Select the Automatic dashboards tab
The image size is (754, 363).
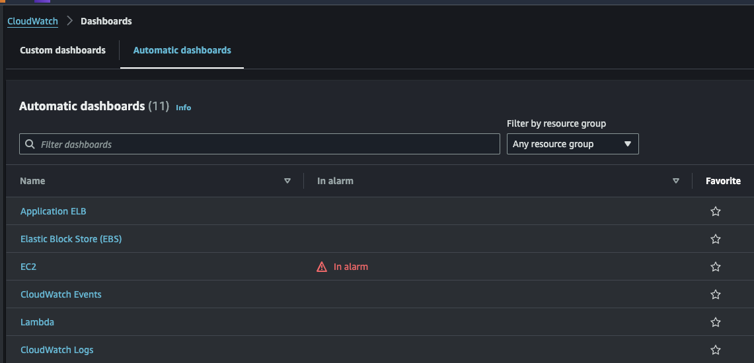pyautogui.click(x=182, y=50)
